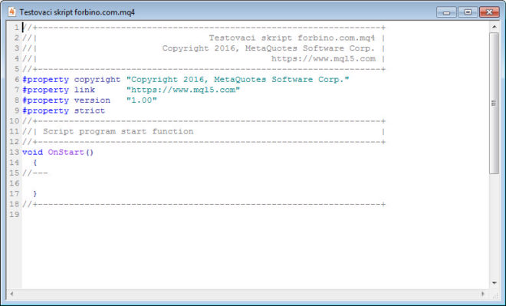Click the vertical scrollbar up arrow
The image size is (506, 306).
coord(495,27)
